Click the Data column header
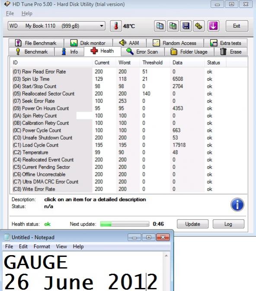Screen dimensions: 256x291 [187, 63]
